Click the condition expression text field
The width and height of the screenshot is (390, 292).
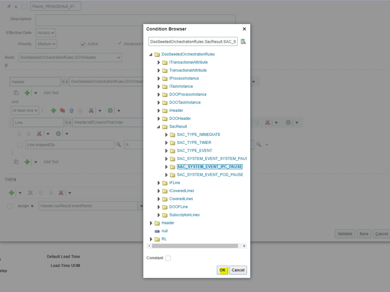tap(193, 42)
